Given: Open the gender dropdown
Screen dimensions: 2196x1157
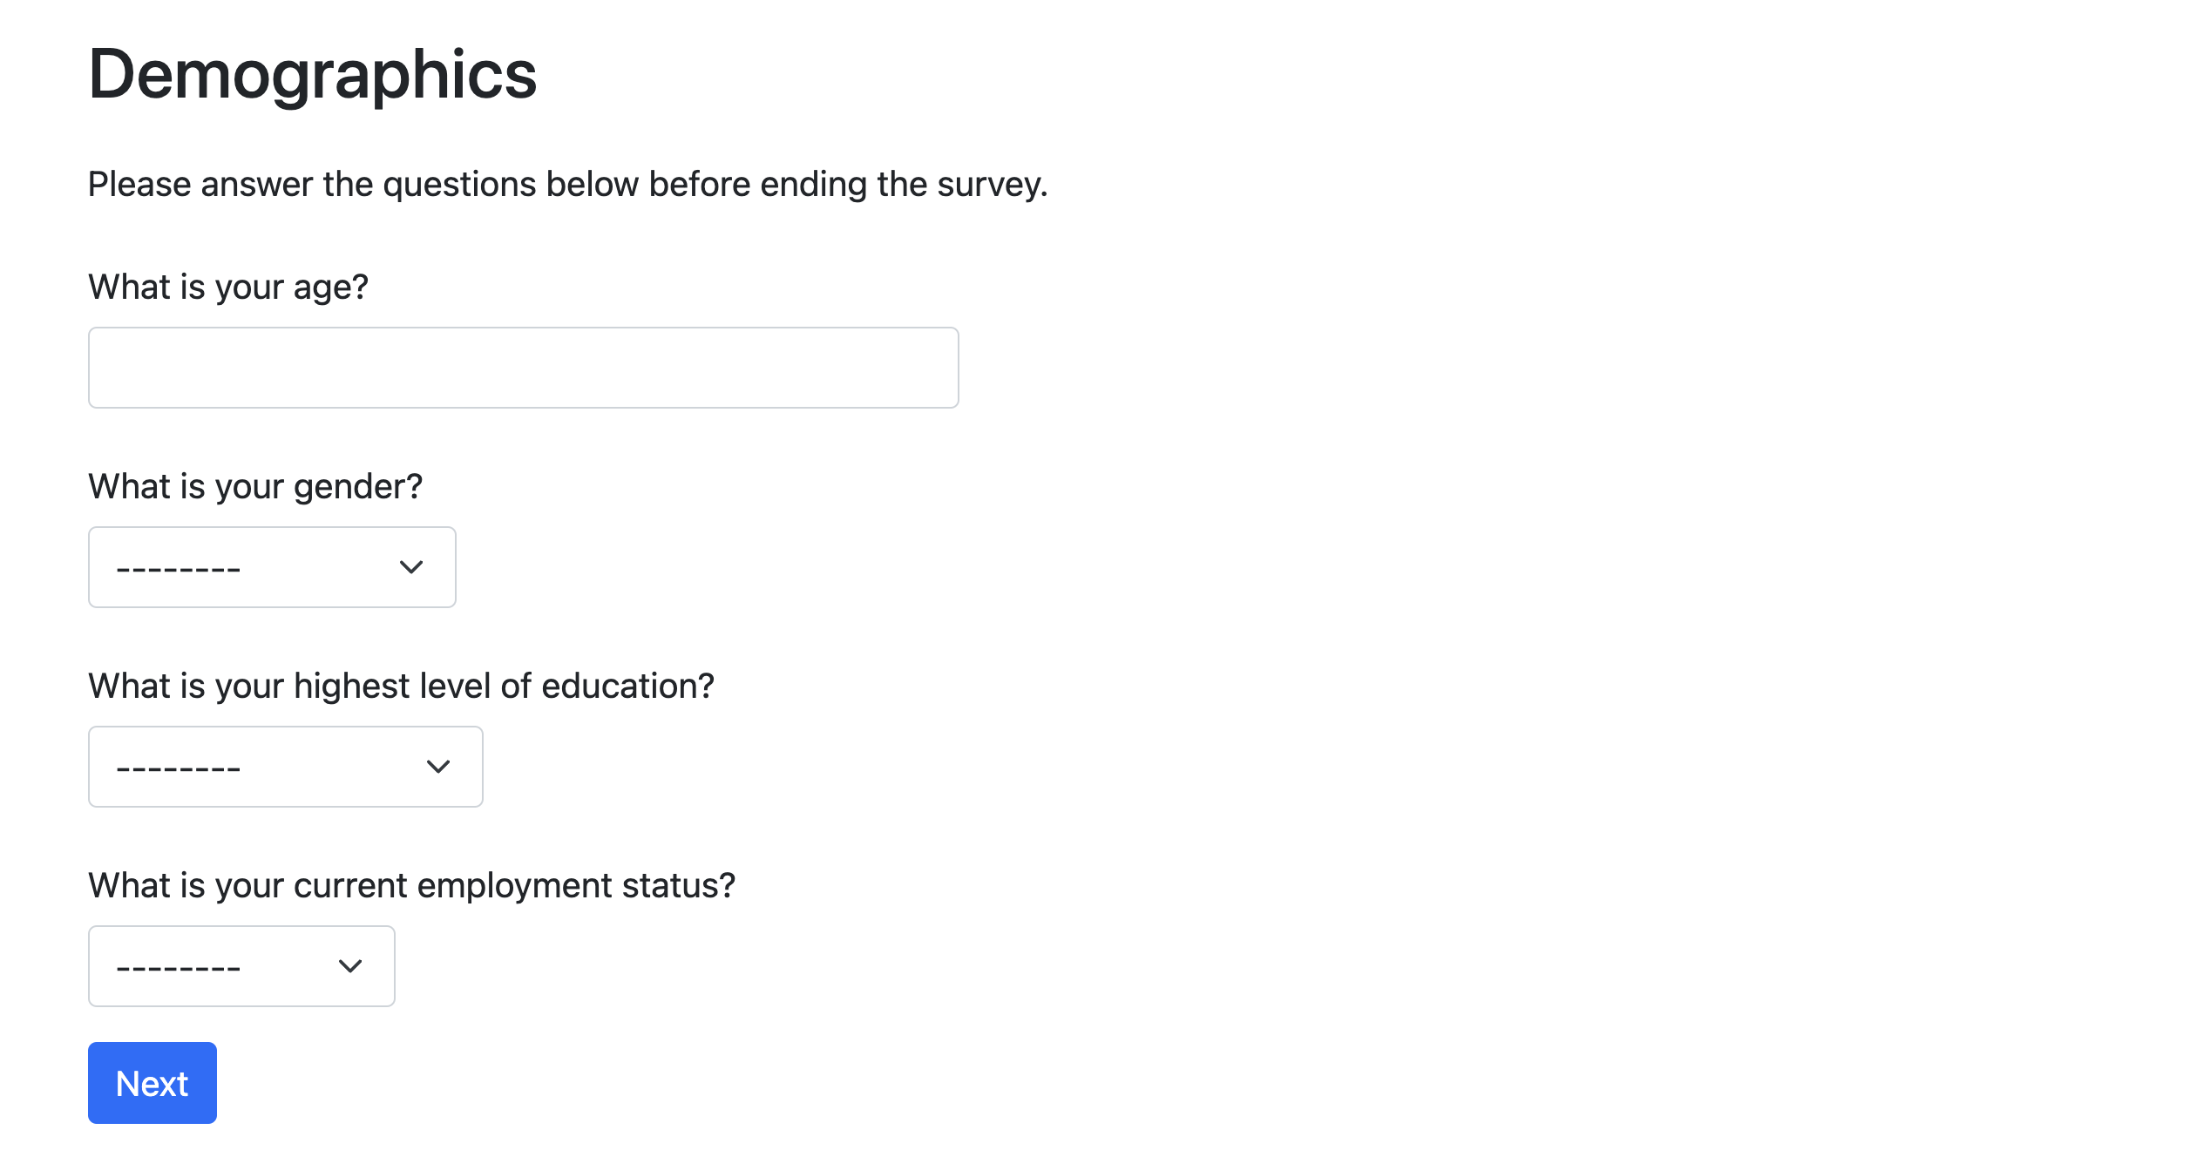Looking at the screenshot, I should pyautogui.click(x=272, y=567).
